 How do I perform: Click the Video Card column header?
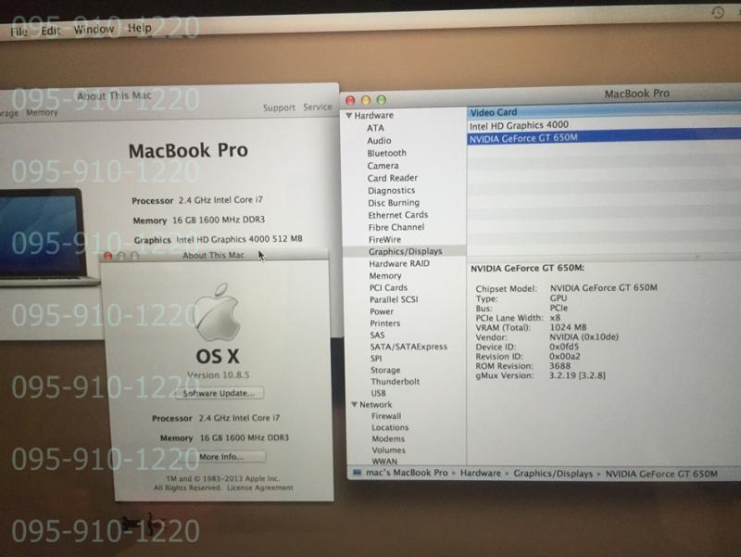pyautogui.click(x=604, y=112)
